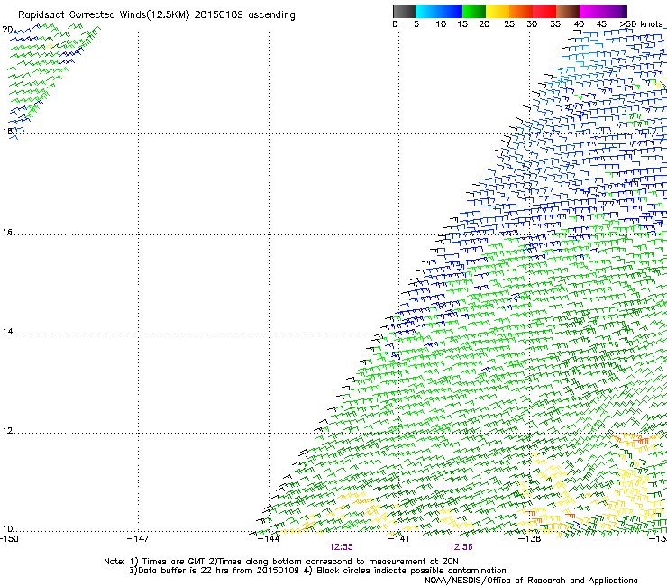Click the '>50 knots' legend label
Screen dimensions: 667x586
(641, 24)
